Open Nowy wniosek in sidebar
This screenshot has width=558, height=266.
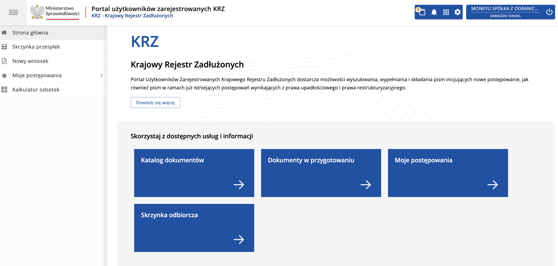click(x=52, y=61)
